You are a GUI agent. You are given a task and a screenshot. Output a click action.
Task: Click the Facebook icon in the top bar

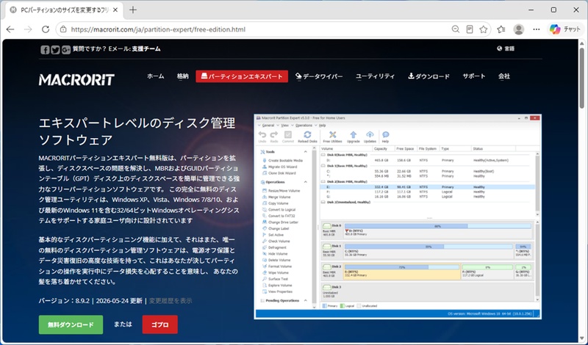(x=45, y=49)
